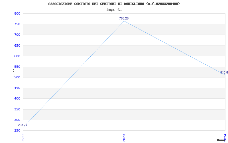228x143 pixels.
Task: Click the 600 y-axis tick label
Action: tap(17, 56)
